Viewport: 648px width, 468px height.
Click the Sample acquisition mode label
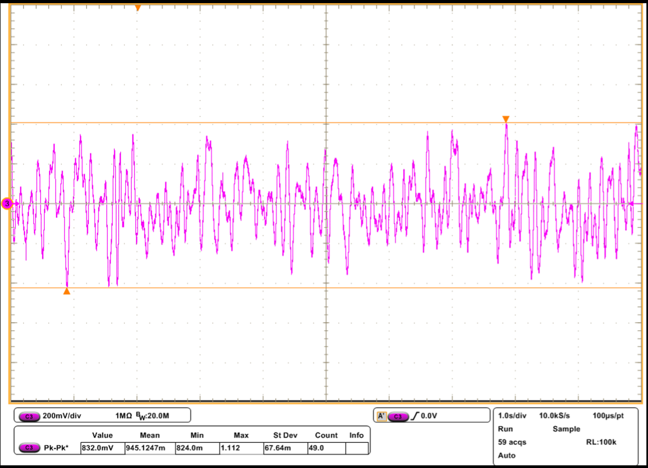566,429
